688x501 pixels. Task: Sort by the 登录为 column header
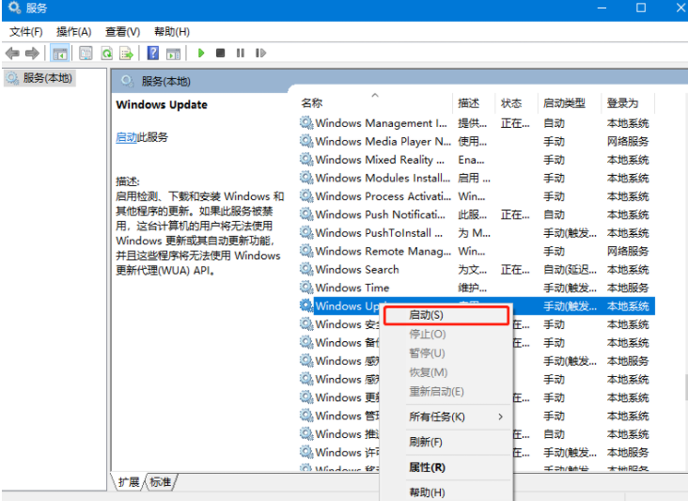pos(628,103)
